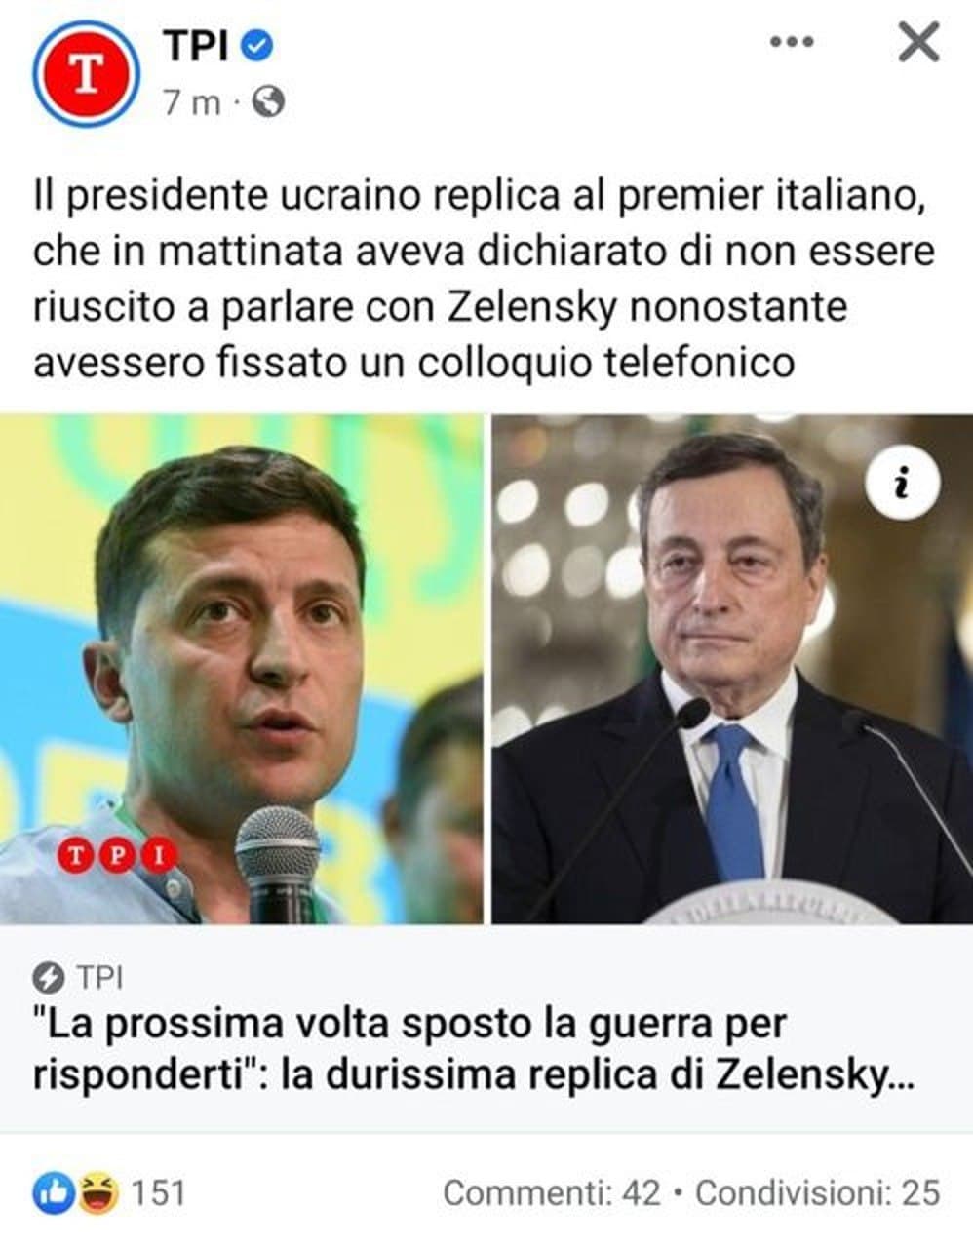This screenshot has width=973, height=1248.
Task: Open Condivisioni: 25
Action: pyautogui.click(x=817, y=1191)
